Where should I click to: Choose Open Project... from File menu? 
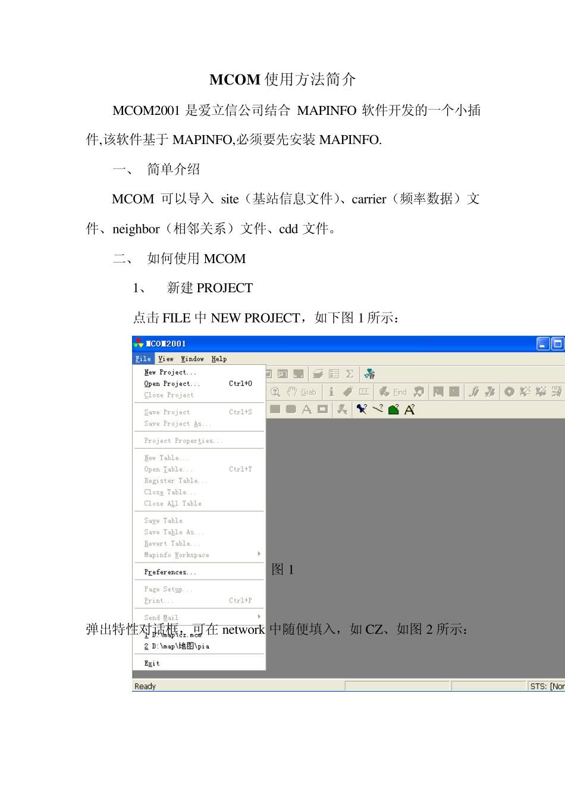pyautogui.click(x=199, y=383)
